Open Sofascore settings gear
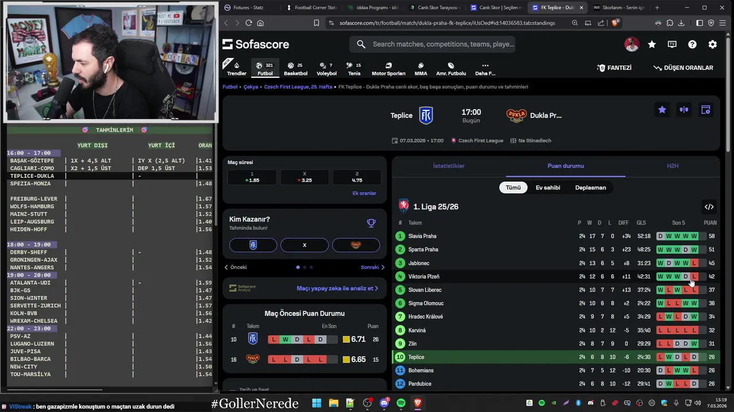This screenshot has width=734, height=412. click(x=713, y=44)
